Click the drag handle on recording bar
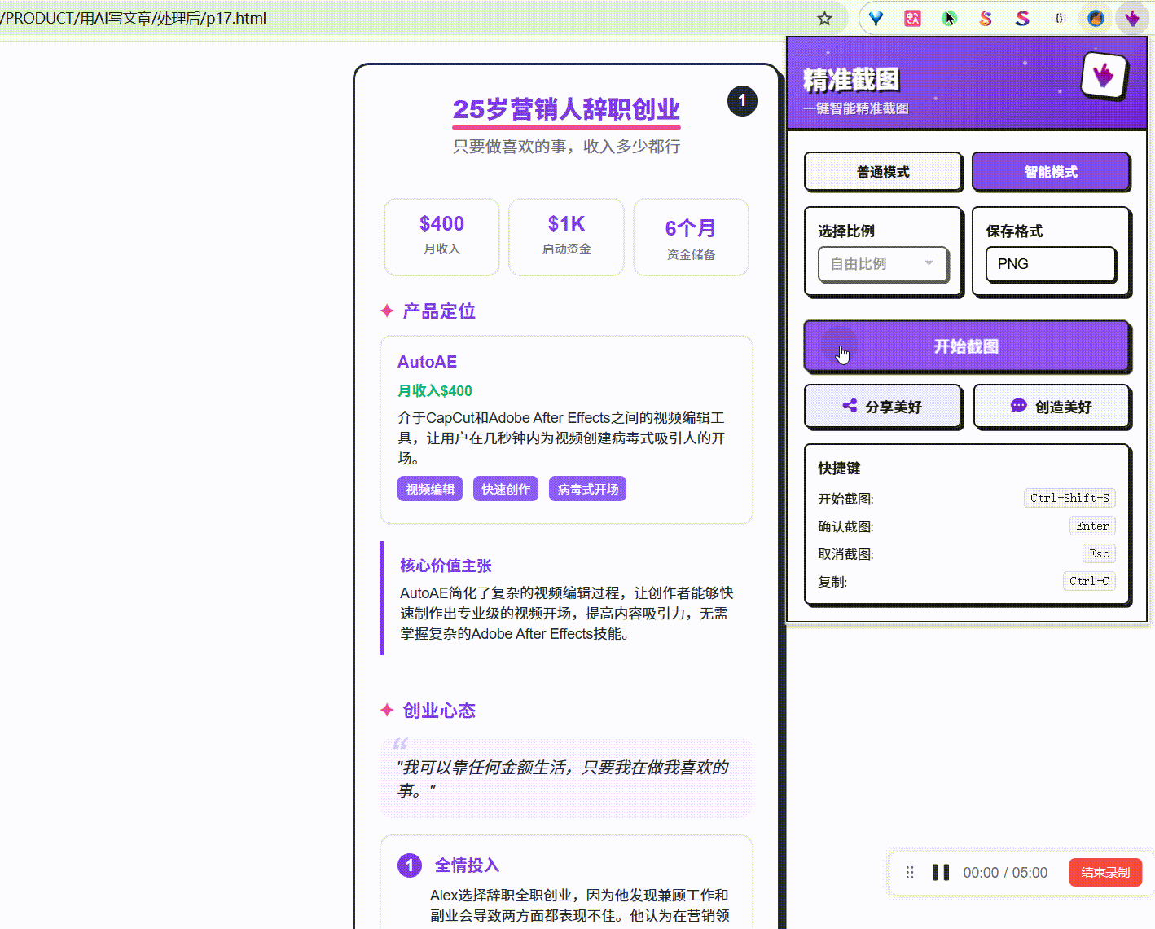This screenshot has width=1155, height=929. pyautogui.click(x=910, y=873)
